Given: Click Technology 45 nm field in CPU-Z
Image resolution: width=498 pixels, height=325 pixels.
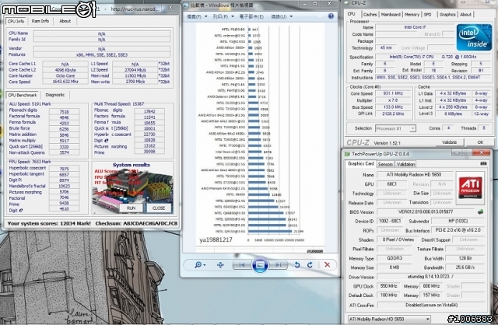Looking at the screenshot, I should tap(386, 47).
